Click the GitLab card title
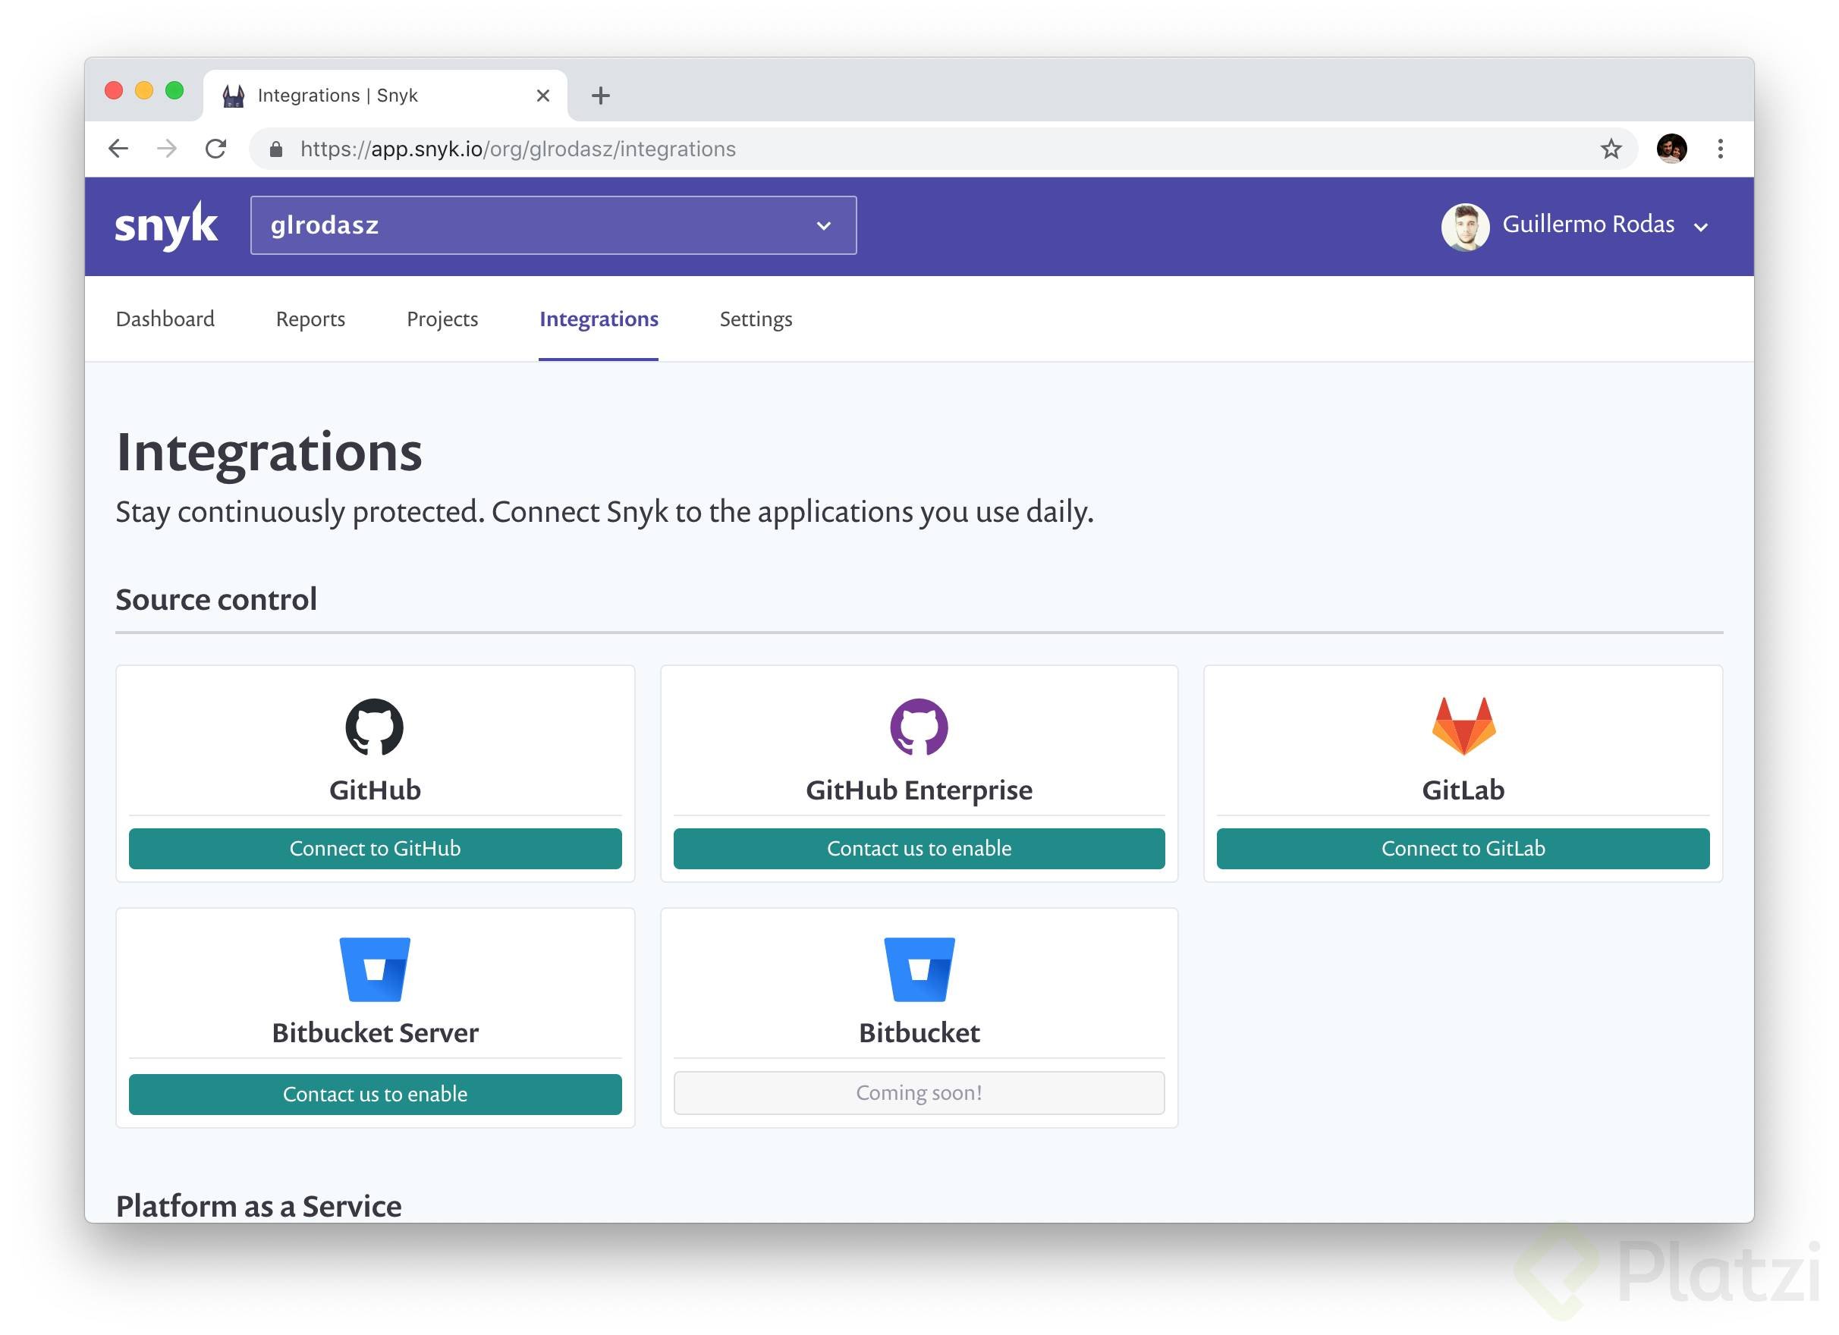Screen dimensions: 1839x1335 (x=1463, y=790)
